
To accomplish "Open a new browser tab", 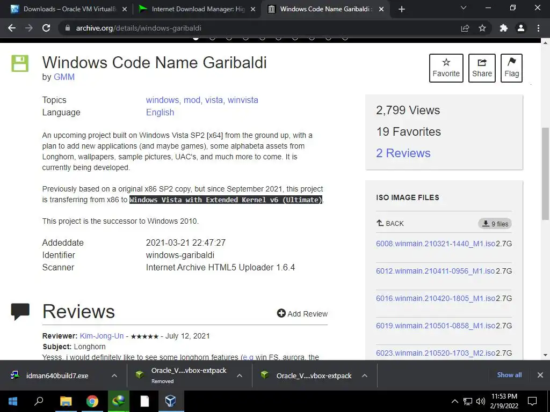I will point(402,9).
